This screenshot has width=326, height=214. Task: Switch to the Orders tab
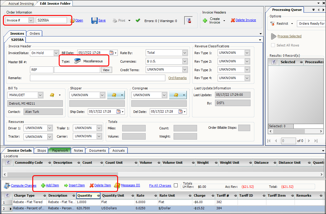tap(35, 34)
